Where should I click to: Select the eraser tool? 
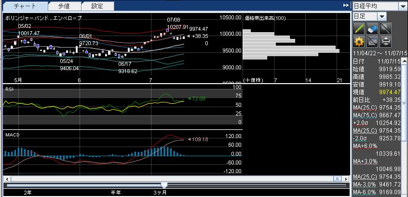click(x=372, y=28)
